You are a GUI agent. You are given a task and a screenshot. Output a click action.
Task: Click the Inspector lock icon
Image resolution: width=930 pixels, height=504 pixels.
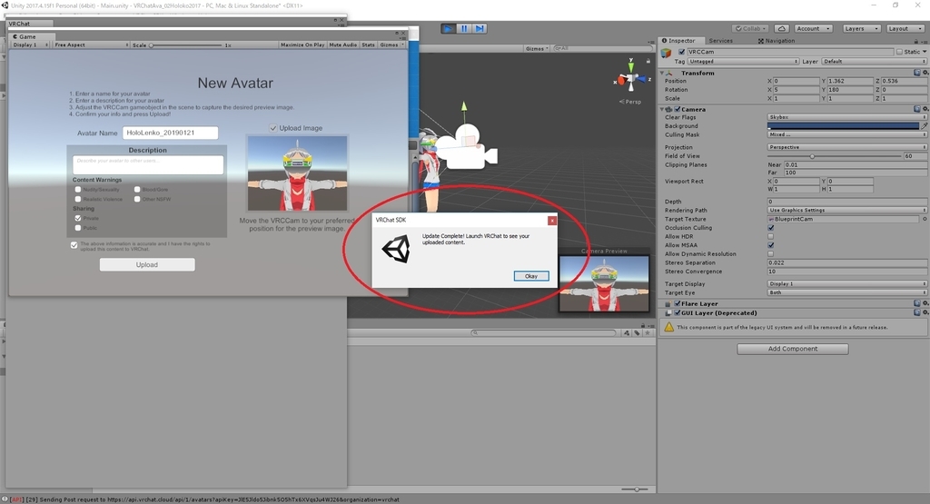(x=916, y=41)
